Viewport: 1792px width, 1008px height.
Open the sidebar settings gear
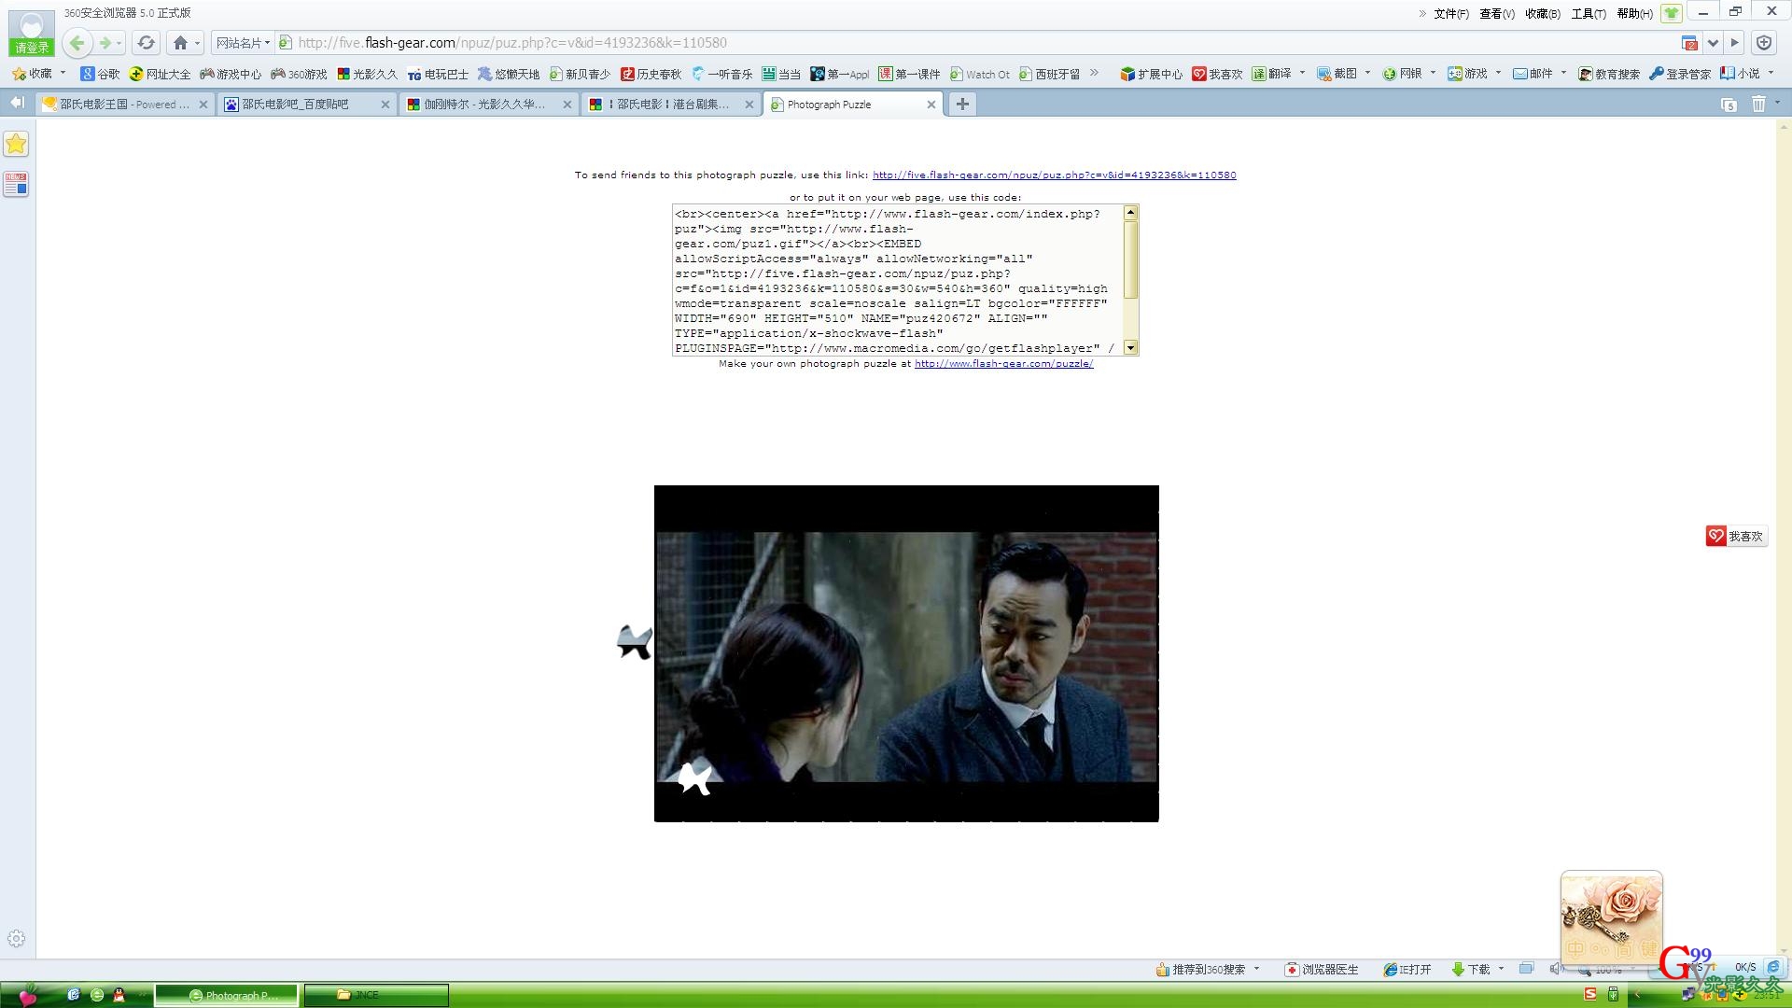(x=16, y=939)
